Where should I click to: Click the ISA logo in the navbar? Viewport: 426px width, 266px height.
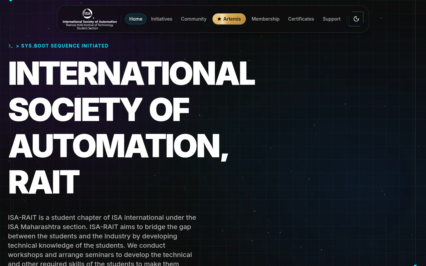[90, 19]
